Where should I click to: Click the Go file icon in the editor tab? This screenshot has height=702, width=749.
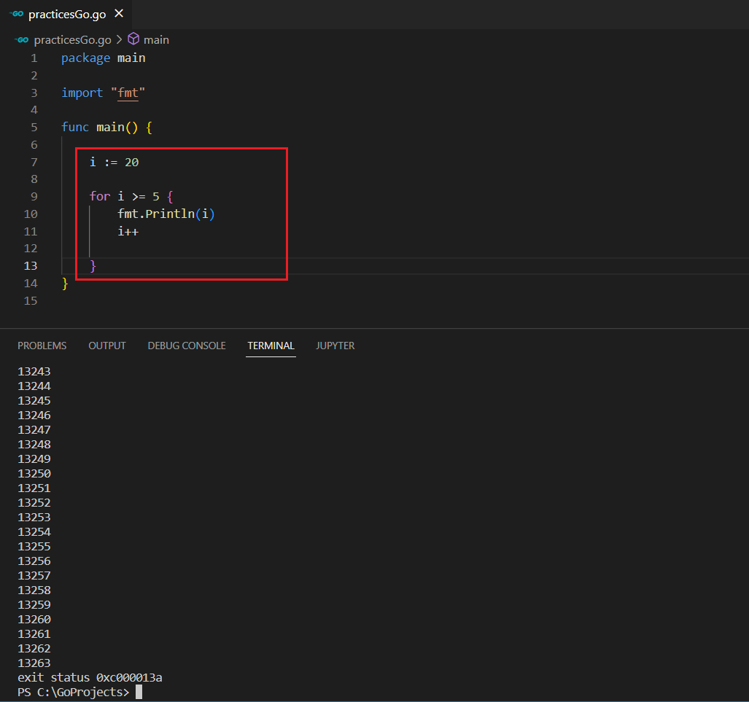[17, 14]
